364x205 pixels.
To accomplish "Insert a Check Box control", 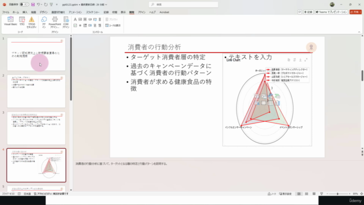I will pyautogui.click(x=75, y=25).
